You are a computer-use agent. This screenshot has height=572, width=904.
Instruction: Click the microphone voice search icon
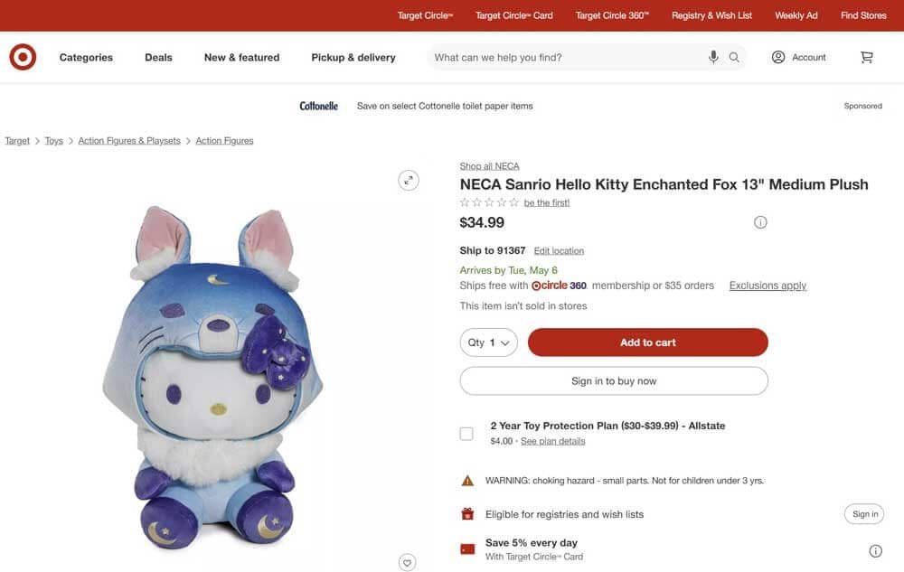(x=713, y=57)
